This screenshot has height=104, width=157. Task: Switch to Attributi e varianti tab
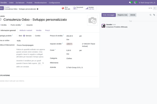26,30
